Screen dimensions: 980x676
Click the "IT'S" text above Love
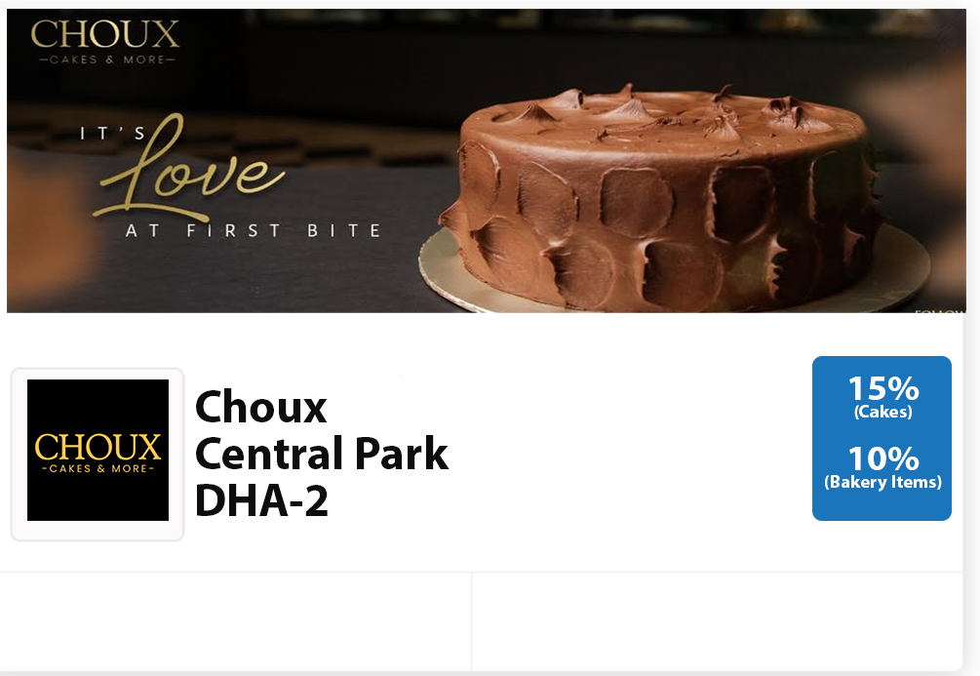[113, 134]
